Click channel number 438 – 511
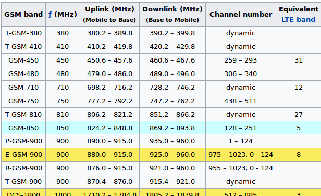 (x=241, y=101)
